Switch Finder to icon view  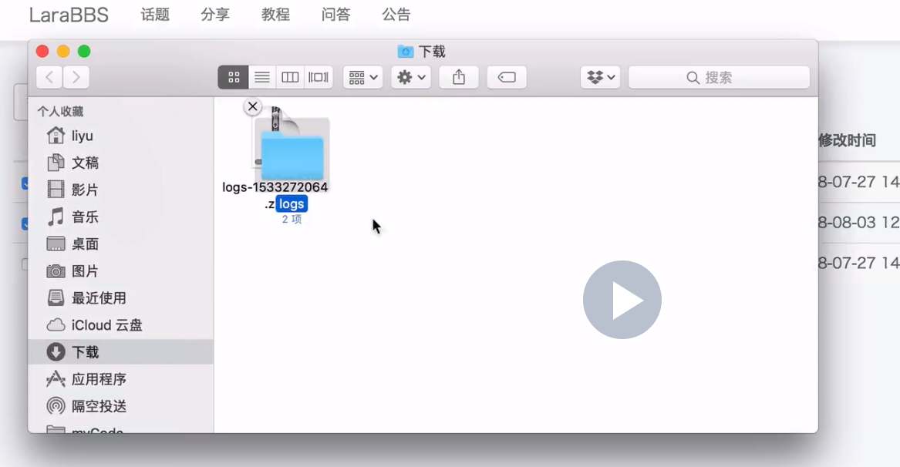click(x=233, y=78)
